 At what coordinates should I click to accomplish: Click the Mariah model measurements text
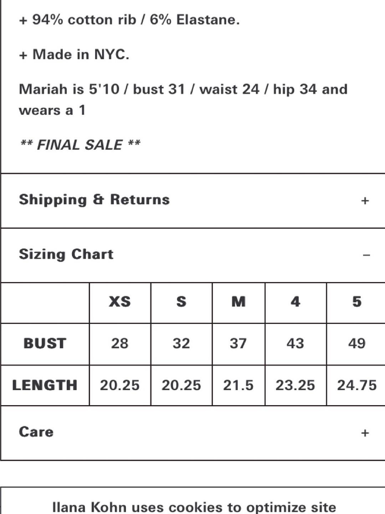tap(183, 100)
